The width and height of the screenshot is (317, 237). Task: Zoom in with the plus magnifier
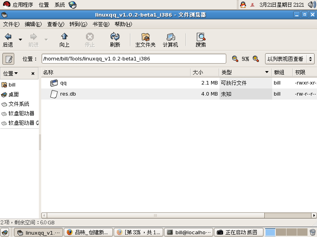(x=256, y=58)
